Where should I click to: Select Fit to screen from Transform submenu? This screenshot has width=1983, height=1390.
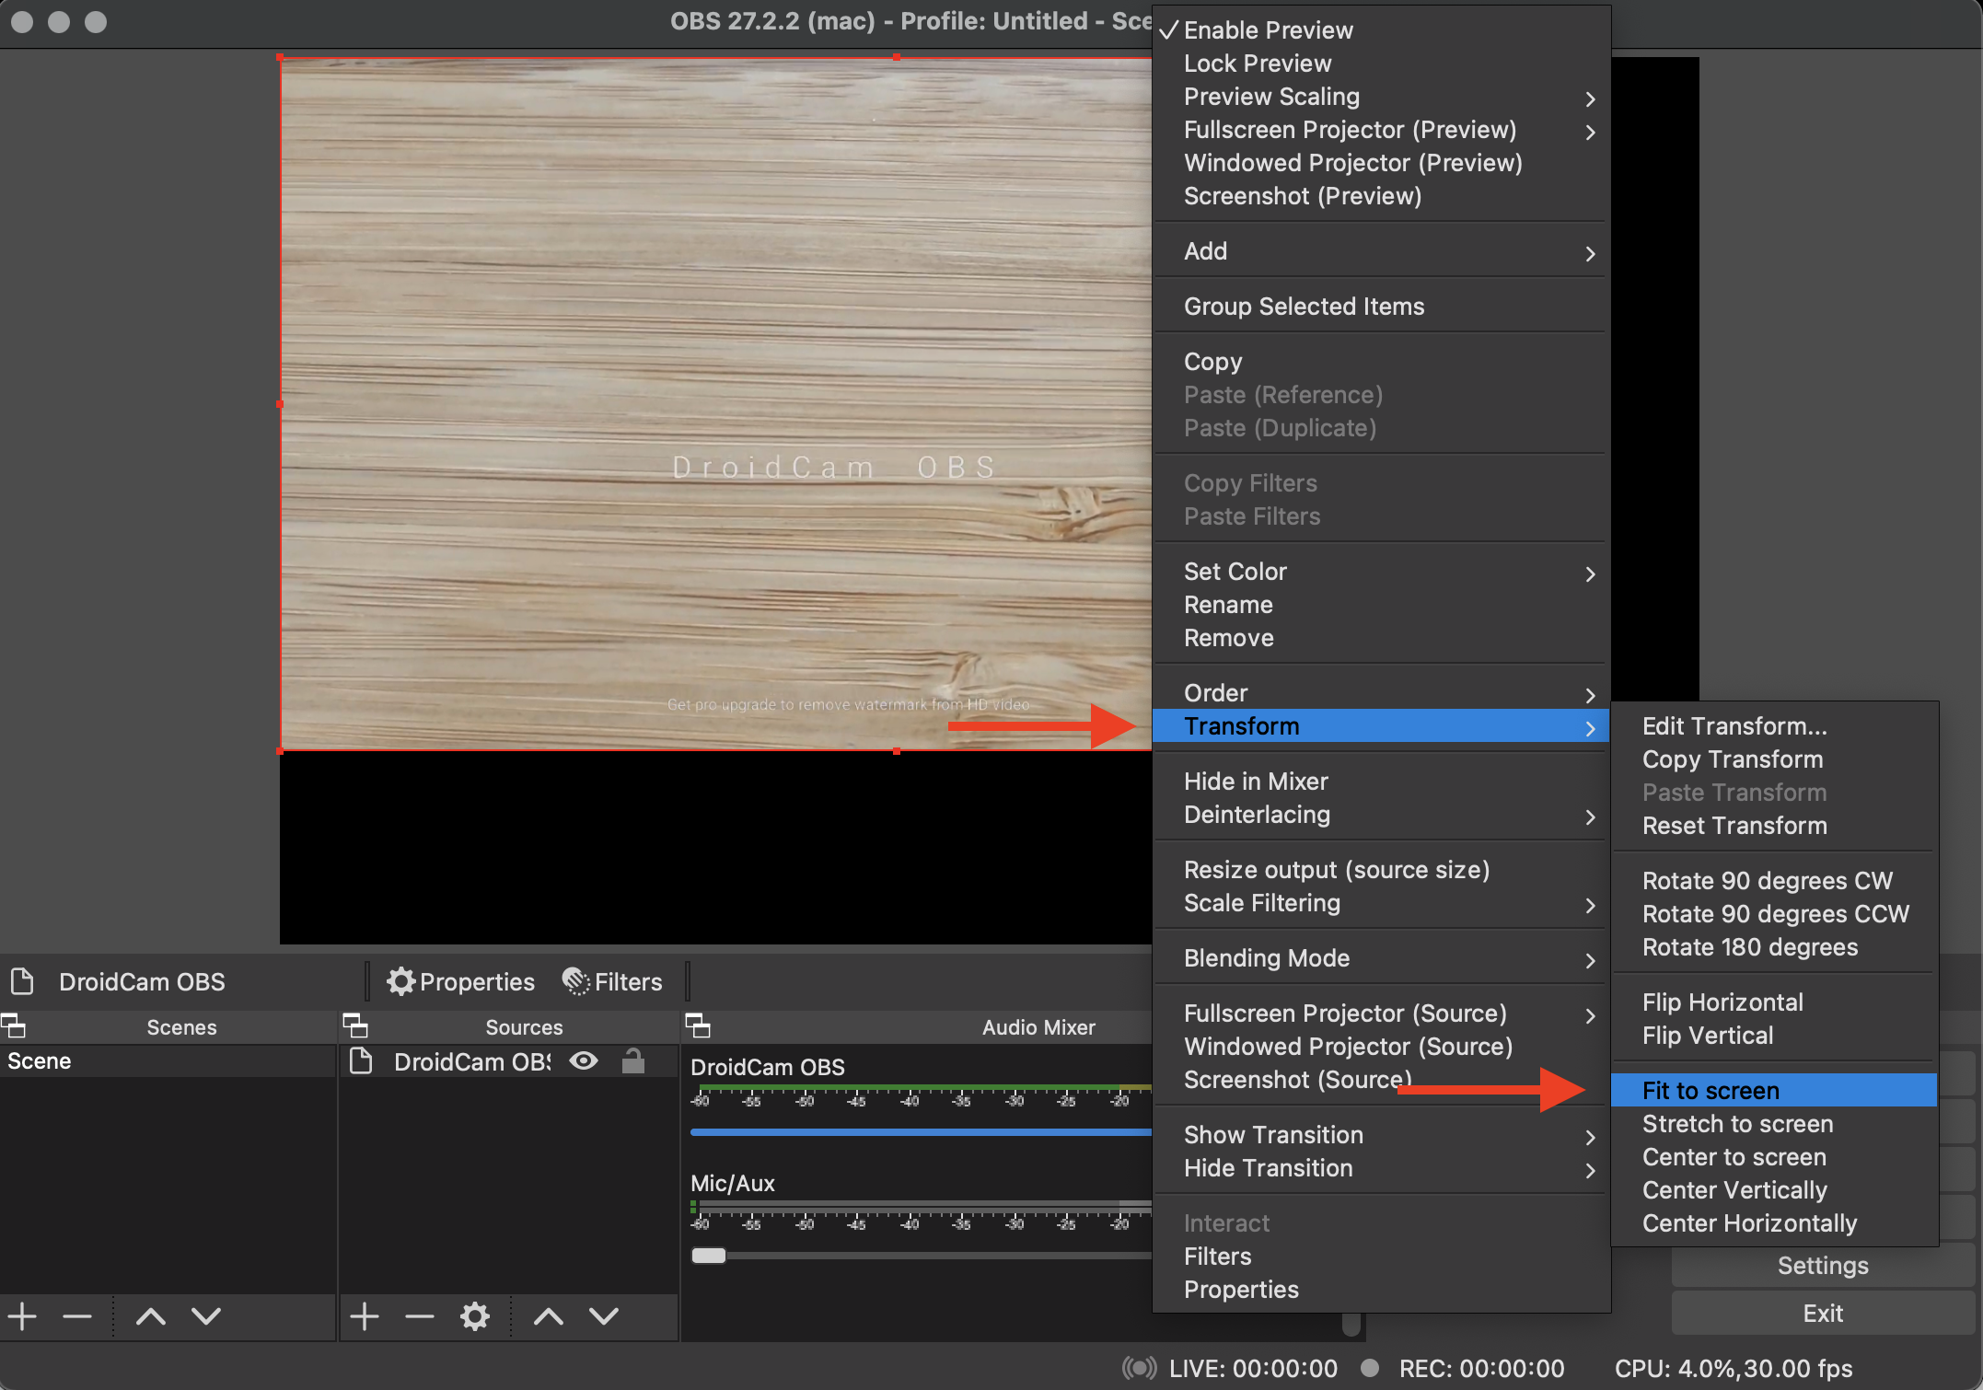(x=1710, y=1090)
